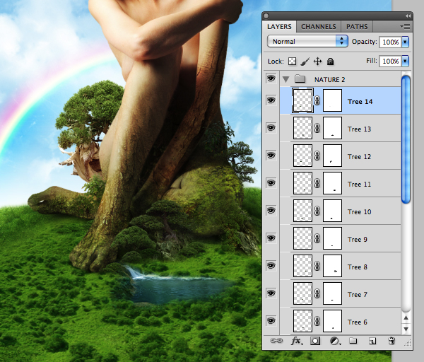Select the Tree 12 layer mask thumbnail
The width and height of the screenshot is (424, 362).
[x=332, y=156]
